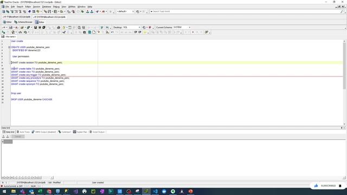Click the black floppy disk save icon
Image resolution: width=347 pixels, height=195 pixels.
coord(35,28)
